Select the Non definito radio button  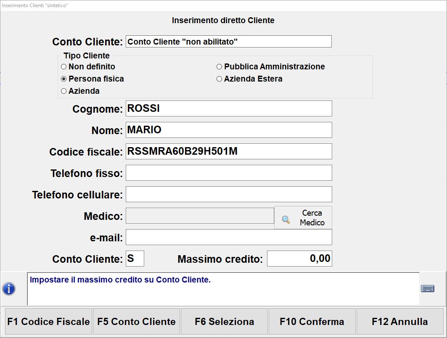[x=64, y=66]
